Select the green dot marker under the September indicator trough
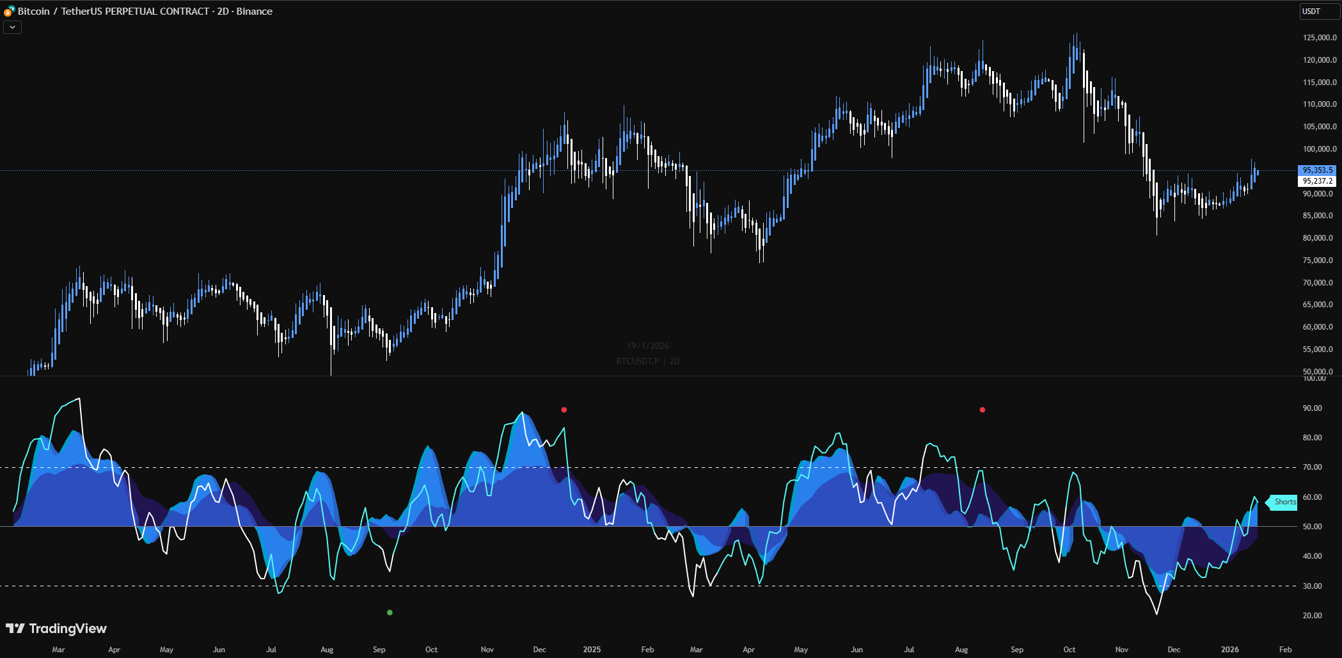The image size is (1342, 658). click(x=391, y=613)
